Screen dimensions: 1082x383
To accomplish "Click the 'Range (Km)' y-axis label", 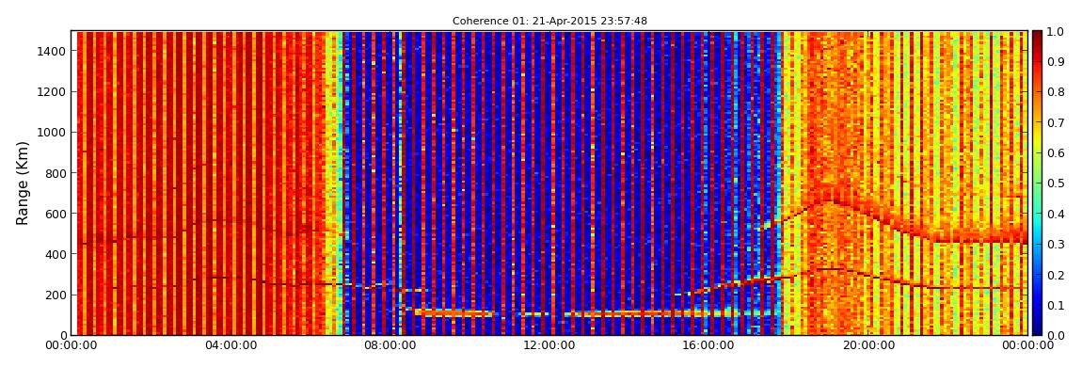I will pyautogui.click(x=23, y=184).
